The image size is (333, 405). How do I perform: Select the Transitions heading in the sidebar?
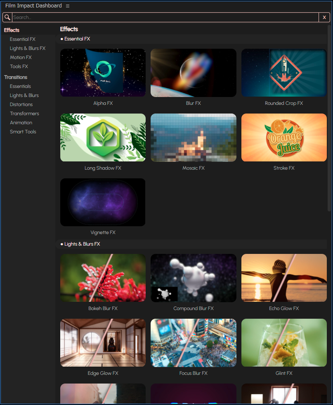click(16, 77)
